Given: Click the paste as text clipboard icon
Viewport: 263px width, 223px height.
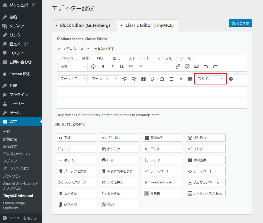Looking at the screenshot, I should coord(143,79).
